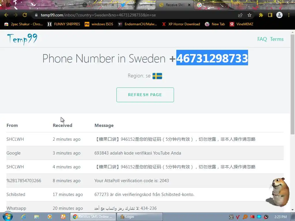
Task: Click the Received column header
Action: tap(63, 125)
